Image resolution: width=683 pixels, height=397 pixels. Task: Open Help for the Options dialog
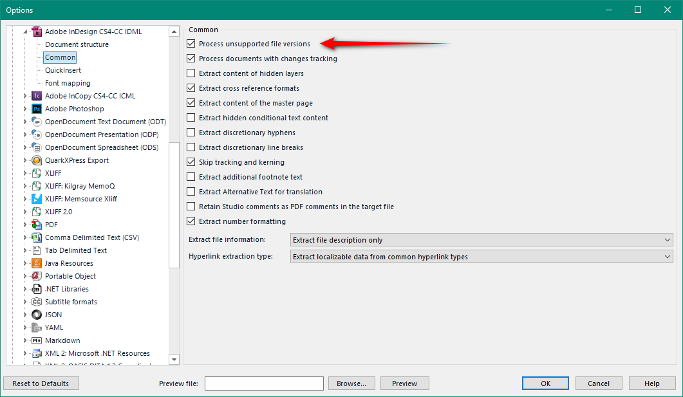pyautogui.click(x=652, y=383)
